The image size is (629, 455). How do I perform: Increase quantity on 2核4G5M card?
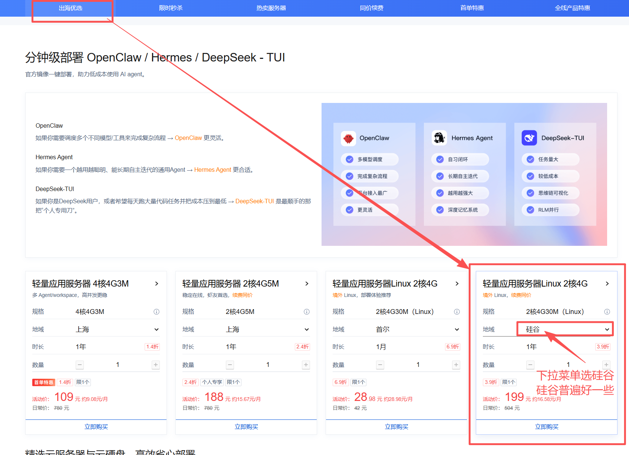pyautogui.click(x=306, y=365)
